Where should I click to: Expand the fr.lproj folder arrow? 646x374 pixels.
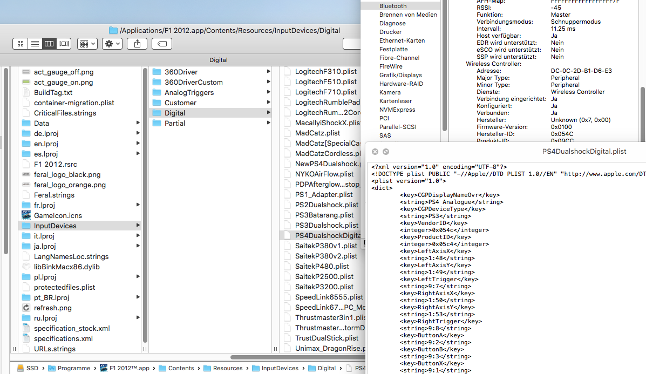click(138, 205)
